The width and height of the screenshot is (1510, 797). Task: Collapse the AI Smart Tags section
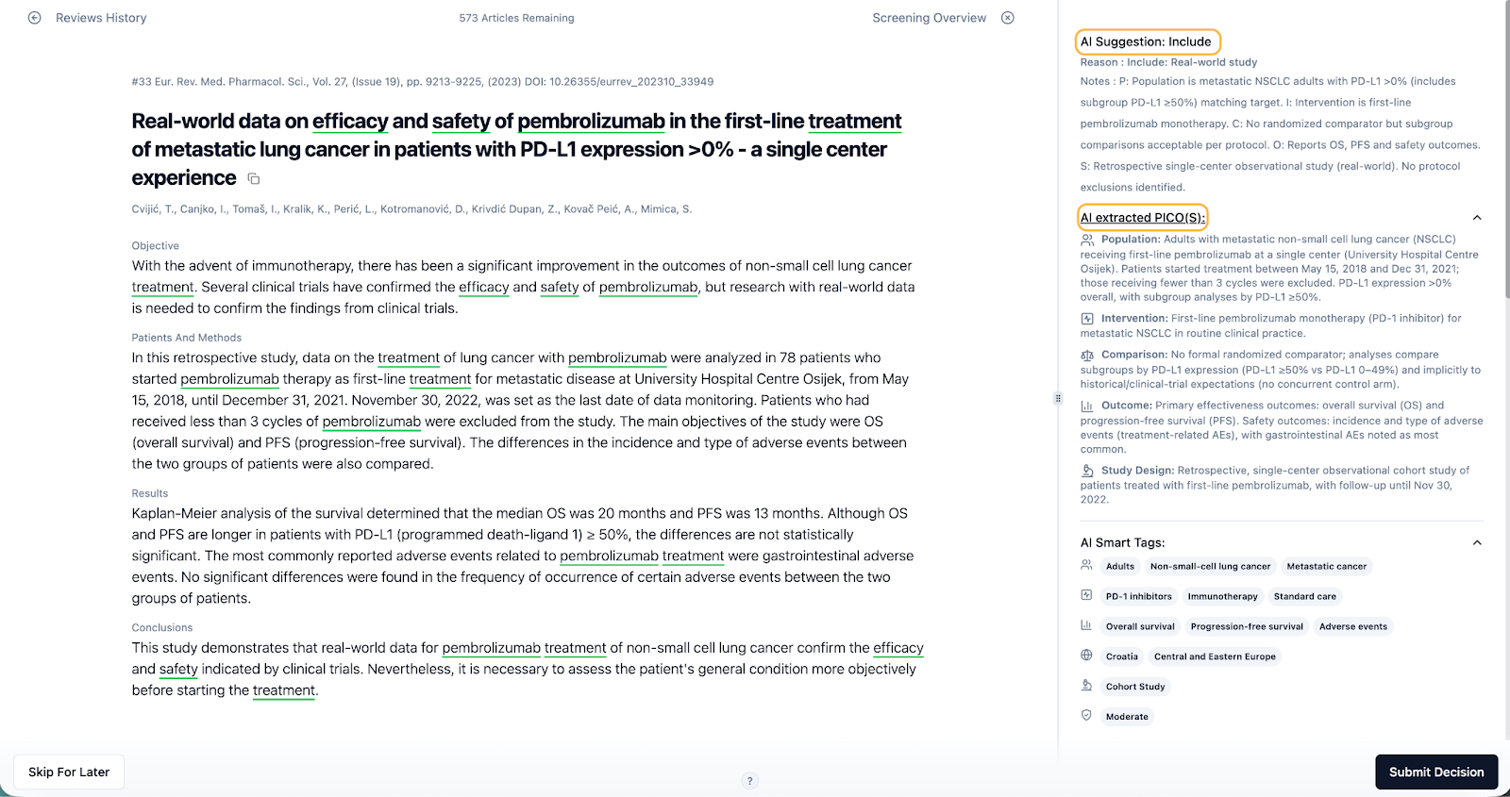pos(1477,542)
